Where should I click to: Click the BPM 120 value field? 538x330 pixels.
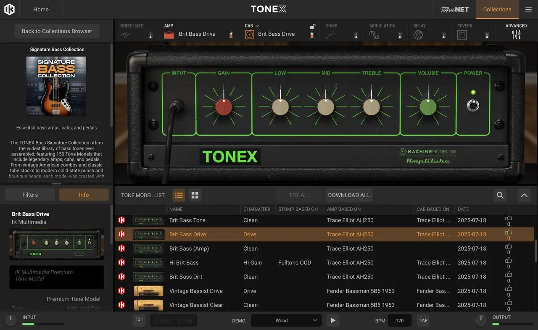coord(400,320)
